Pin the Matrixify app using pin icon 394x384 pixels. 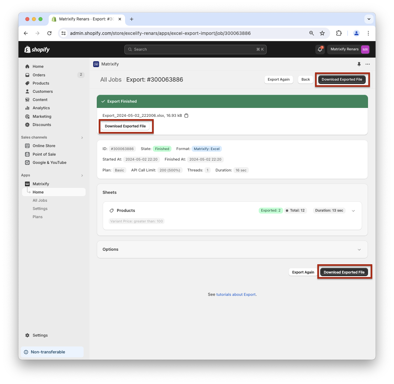pos(359,64)
